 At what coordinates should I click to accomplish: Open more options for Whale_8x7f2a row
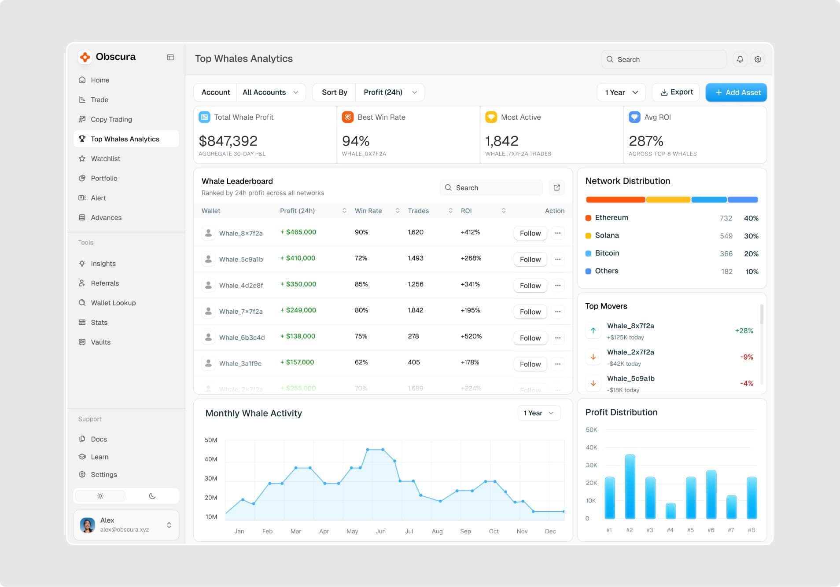tap(558, 233)
